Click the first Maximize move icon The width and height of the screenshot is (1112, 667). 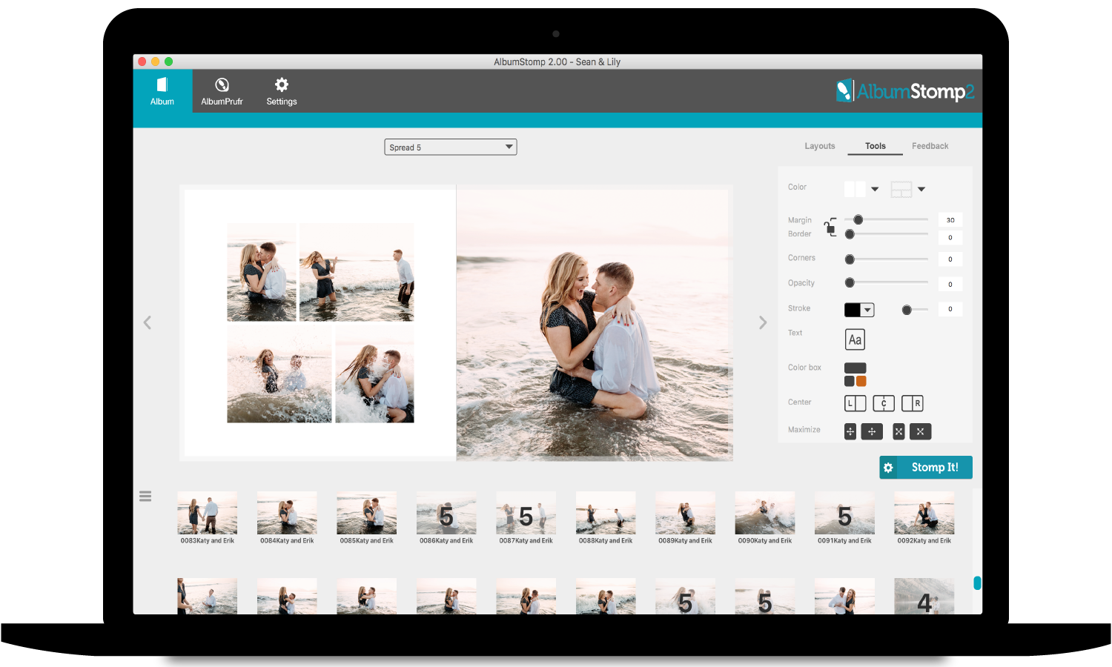tap(850, 431)
